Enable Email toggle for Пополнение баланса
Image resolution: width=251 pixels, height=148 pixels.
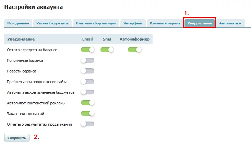point(87,60)
